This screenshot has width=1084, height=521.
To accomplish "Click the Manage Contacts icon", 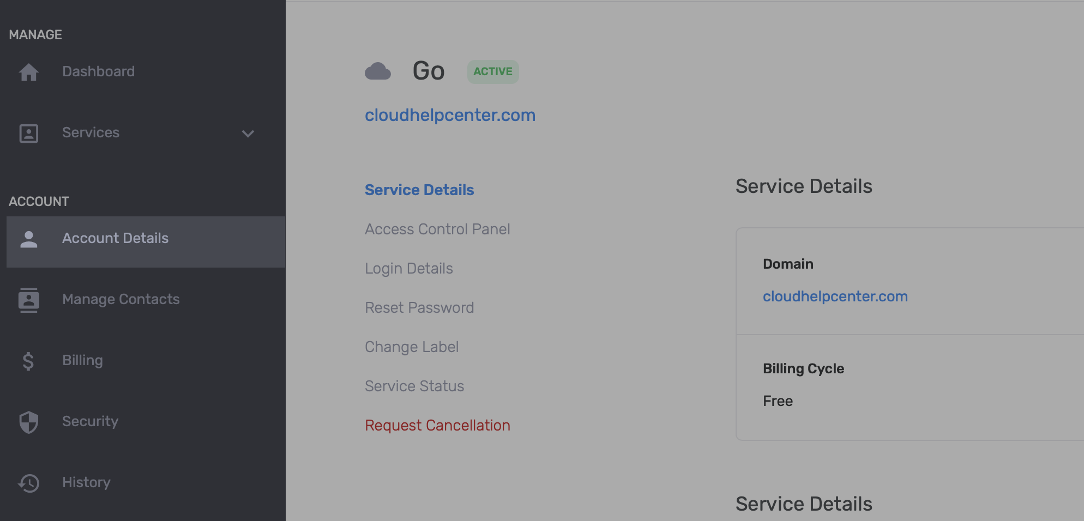I will 28,300.
